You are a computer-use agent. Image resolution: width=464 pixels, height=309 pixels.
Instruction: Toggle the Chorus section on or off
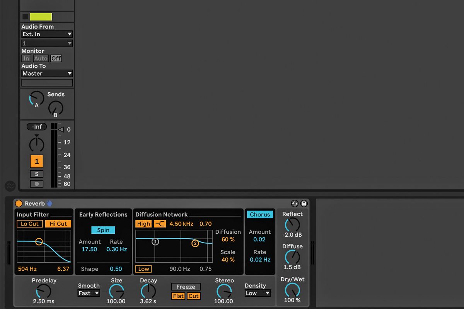click(260, 214)
